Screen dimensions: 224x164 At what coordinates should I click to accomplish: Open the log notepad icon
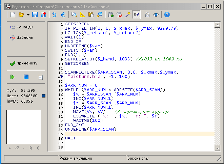(x=40, y=77)
